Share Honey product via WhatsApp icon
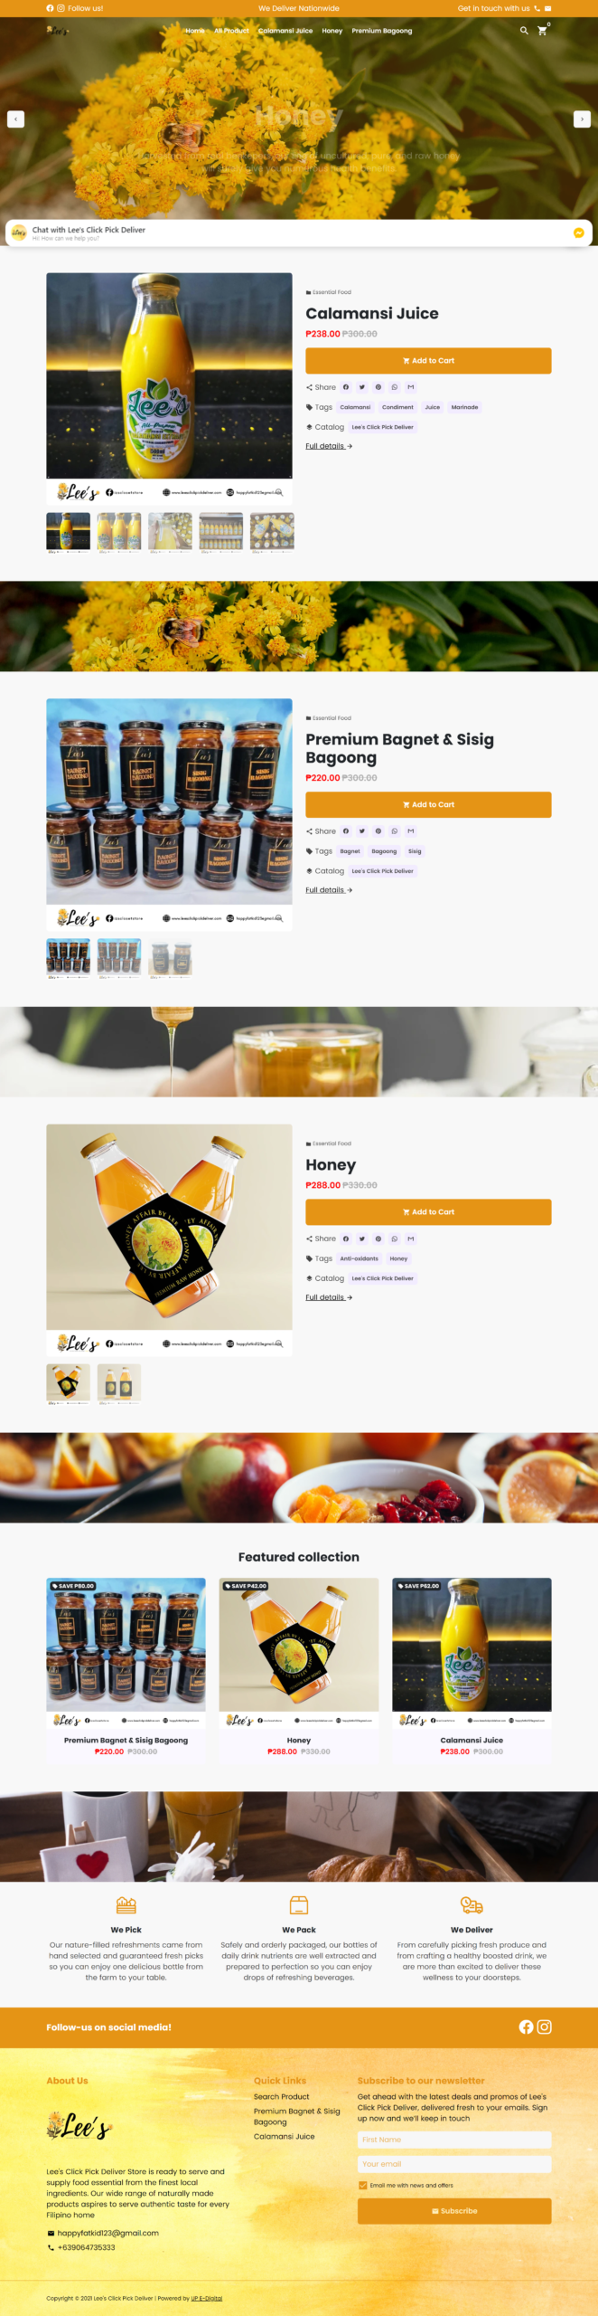This screenshot has height=2316, width=598. (395, 1239)
